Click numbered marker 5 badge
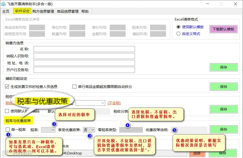 [174, 130]
